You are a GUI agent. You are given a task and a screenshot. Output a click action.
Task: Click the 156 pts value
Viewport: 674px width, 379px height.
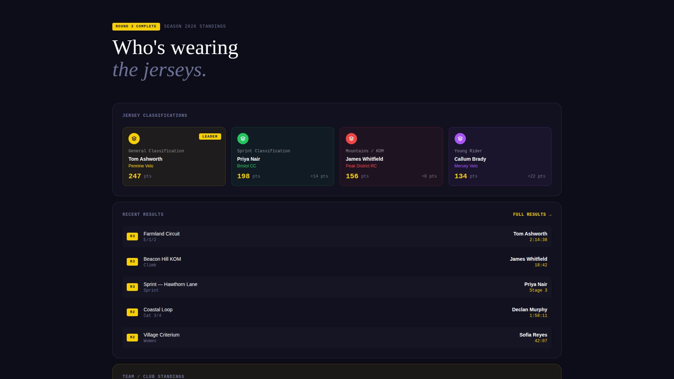point(357,176)
